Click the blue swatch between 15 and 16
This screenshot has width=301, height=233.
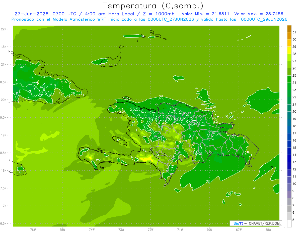click(289, 144)
